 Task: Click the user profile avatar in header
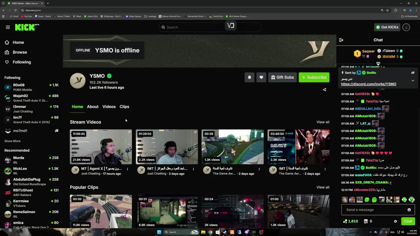tap(406, 27)
